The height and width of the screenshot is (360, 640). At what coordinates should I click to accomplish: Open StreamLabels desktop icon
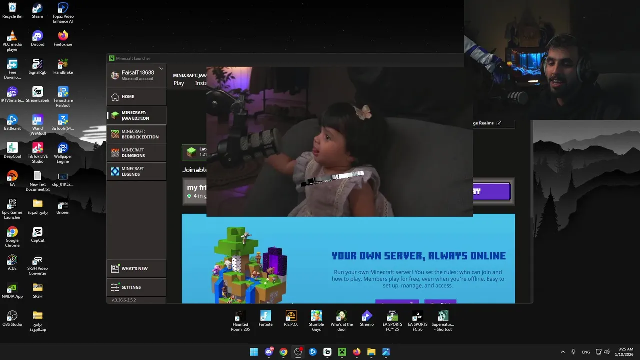click(x=38, y=94)
